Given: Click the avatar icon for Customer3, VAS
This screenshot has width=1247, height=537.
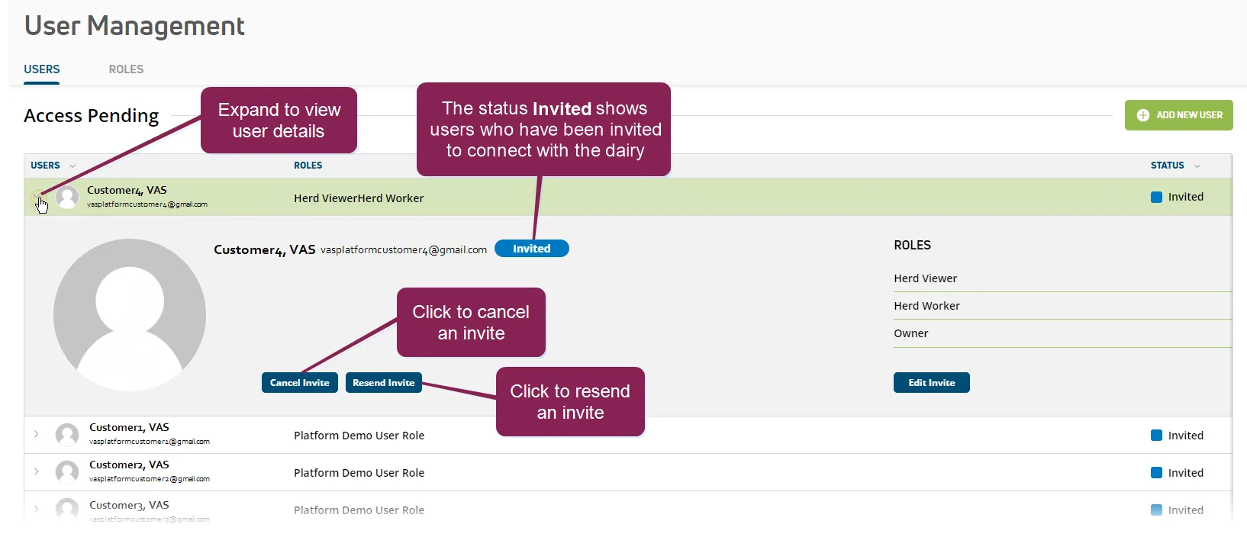Looking at the screenshot, I should [67, 509].
